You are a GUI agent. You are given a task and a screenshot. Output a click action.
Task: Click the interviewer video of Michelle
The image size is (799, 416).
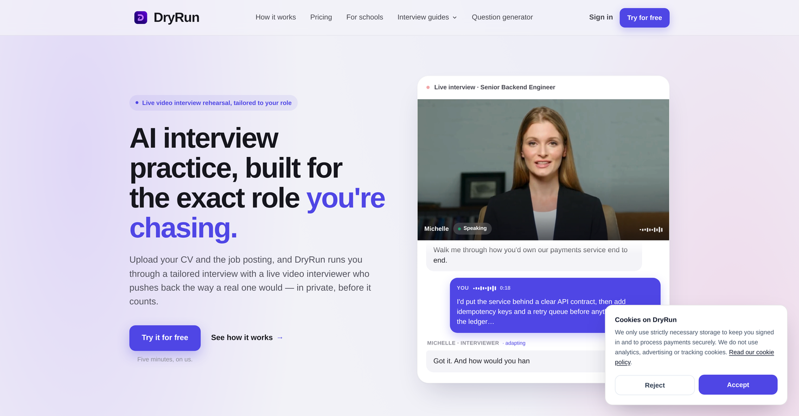point(543,170)
